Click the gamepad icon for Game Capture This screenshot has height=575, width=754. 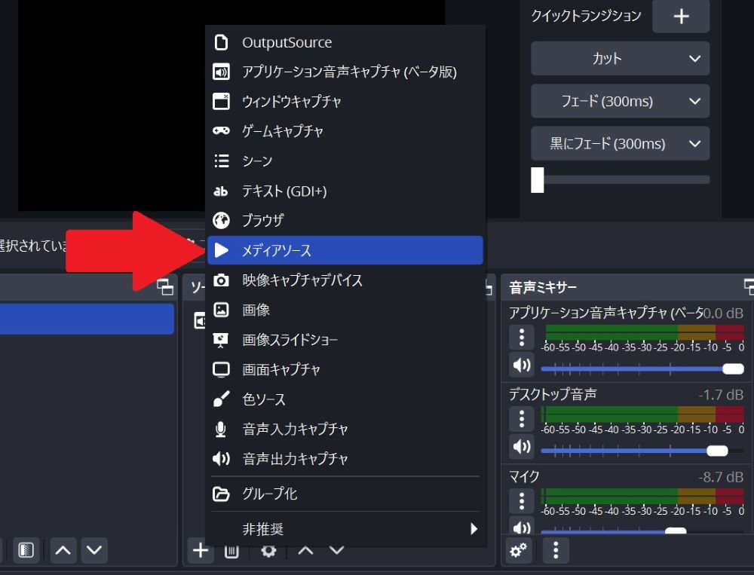(x=221, y=131)
